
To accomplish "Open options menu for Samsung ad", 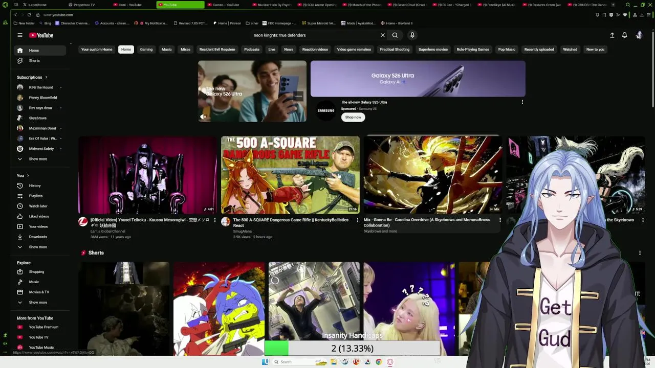I will click(522, 102).
